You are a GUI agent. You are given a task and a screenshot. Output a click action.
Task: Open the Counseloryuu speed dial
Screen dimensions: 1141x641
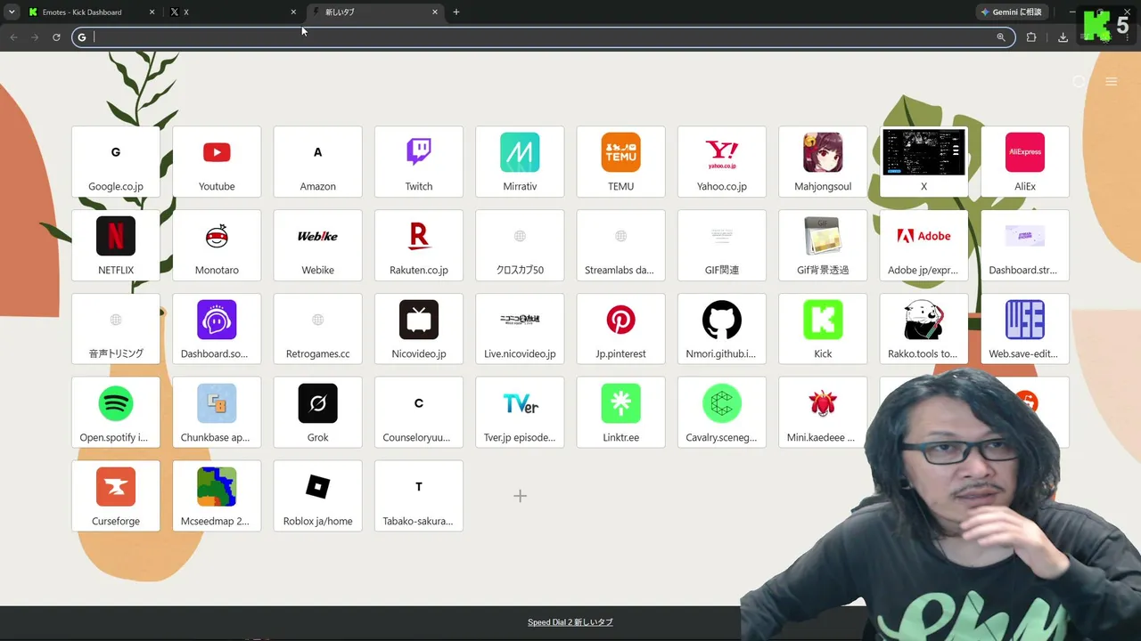pyautogui.click(x=419, y=412)
